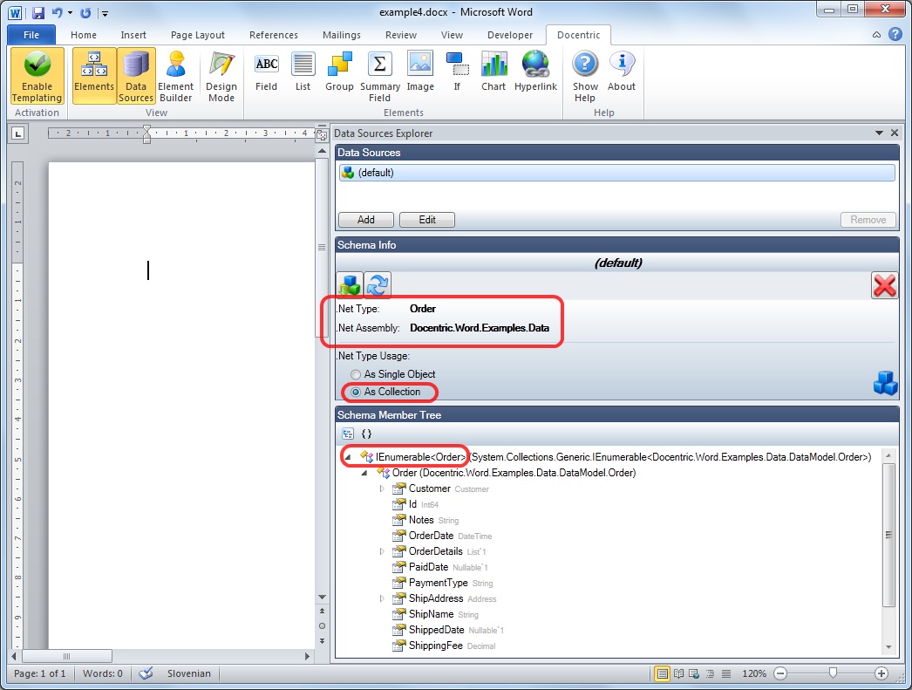This screenshot has width=912, height=690.
Task: Click the Word help question mark icon
Action: coord(895,35)
